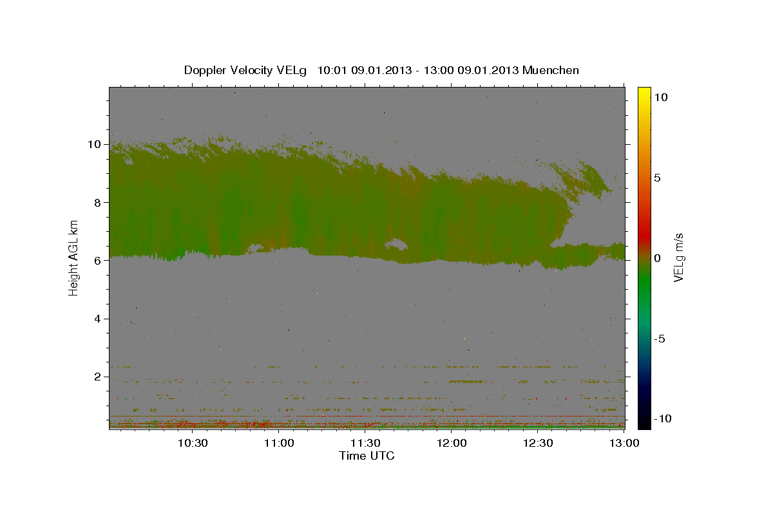Click the colorbar tick label 0
Screen dimensions: 773x515
[657, 258]
